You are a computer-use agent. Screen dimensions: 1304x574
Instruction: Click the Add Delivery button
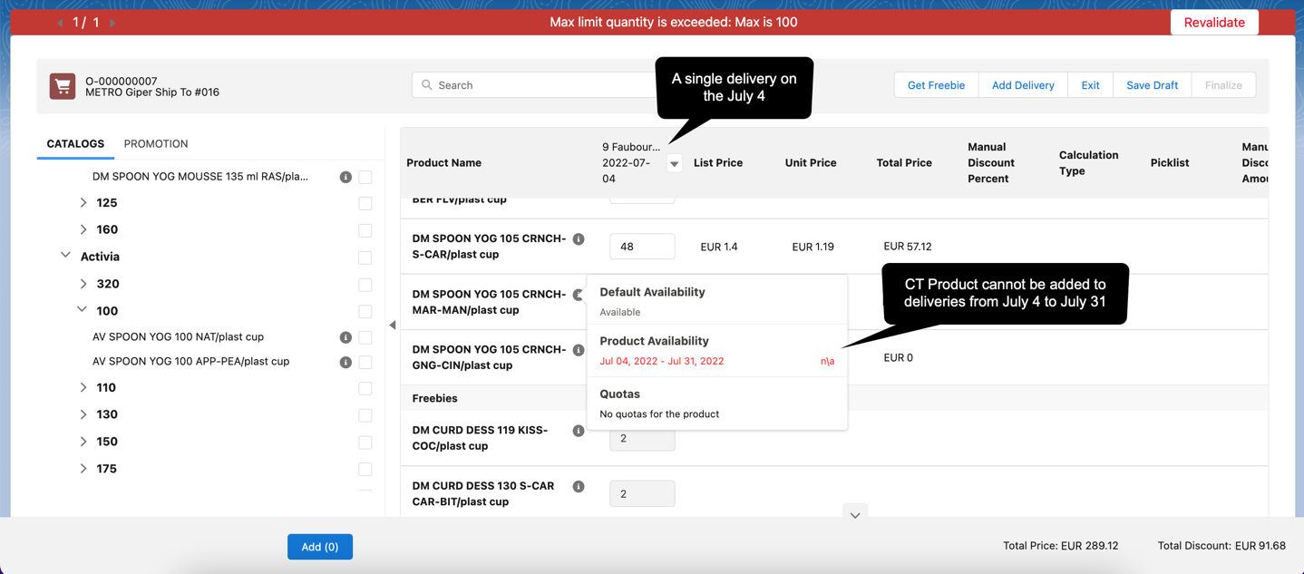pos(1022,85)
